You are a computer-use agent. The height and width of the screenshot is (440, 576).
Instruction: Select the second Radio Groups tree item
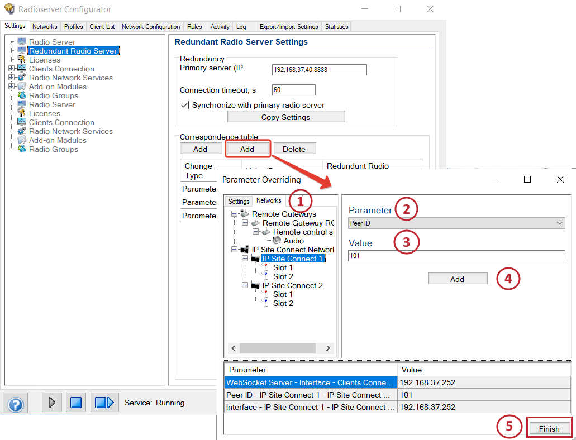click(x=53, y=149)
